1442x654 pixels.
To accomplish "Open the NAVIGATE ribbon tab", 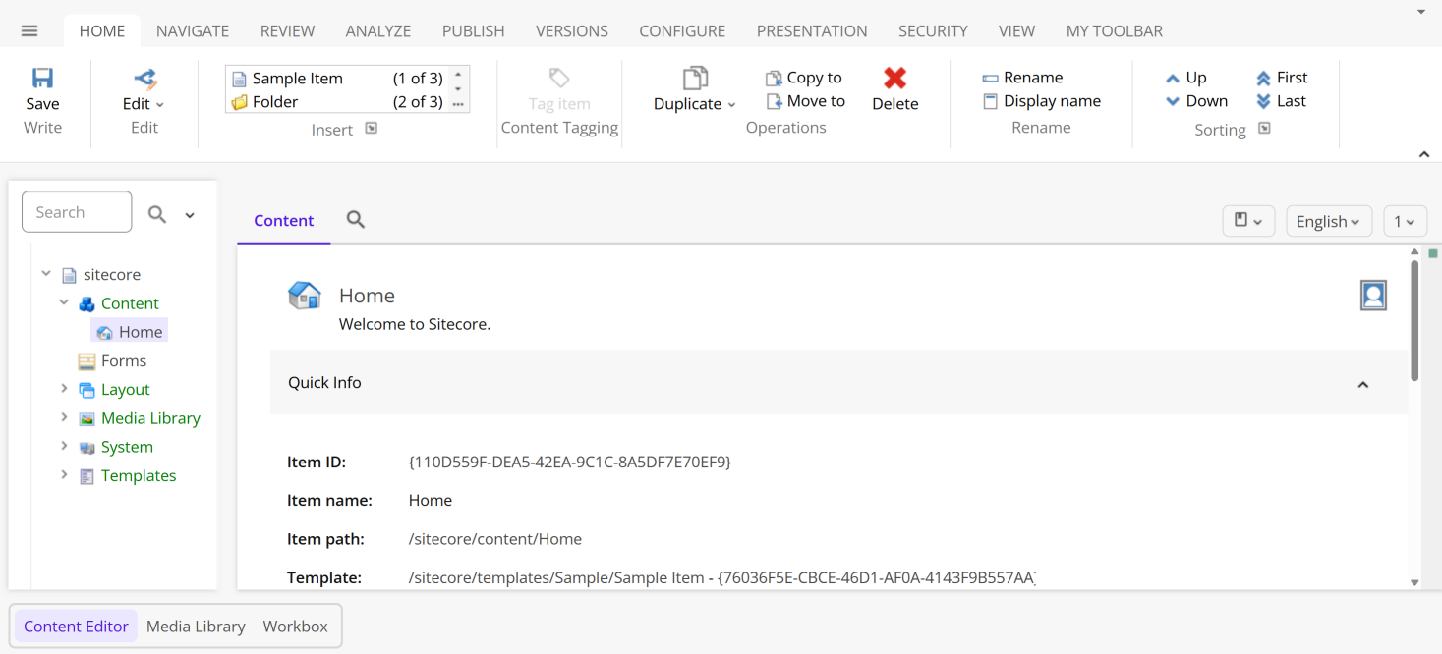I will 193,31.
